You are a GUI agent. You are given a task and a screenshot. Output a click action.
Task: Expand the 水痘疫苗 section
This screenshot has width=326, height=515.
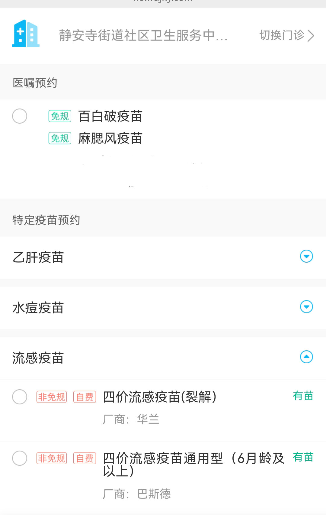pos(306,307)
